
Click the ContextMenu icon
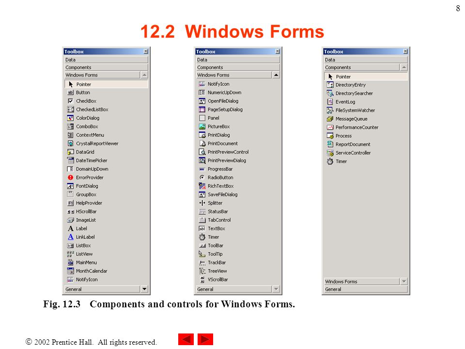[70, 135]
